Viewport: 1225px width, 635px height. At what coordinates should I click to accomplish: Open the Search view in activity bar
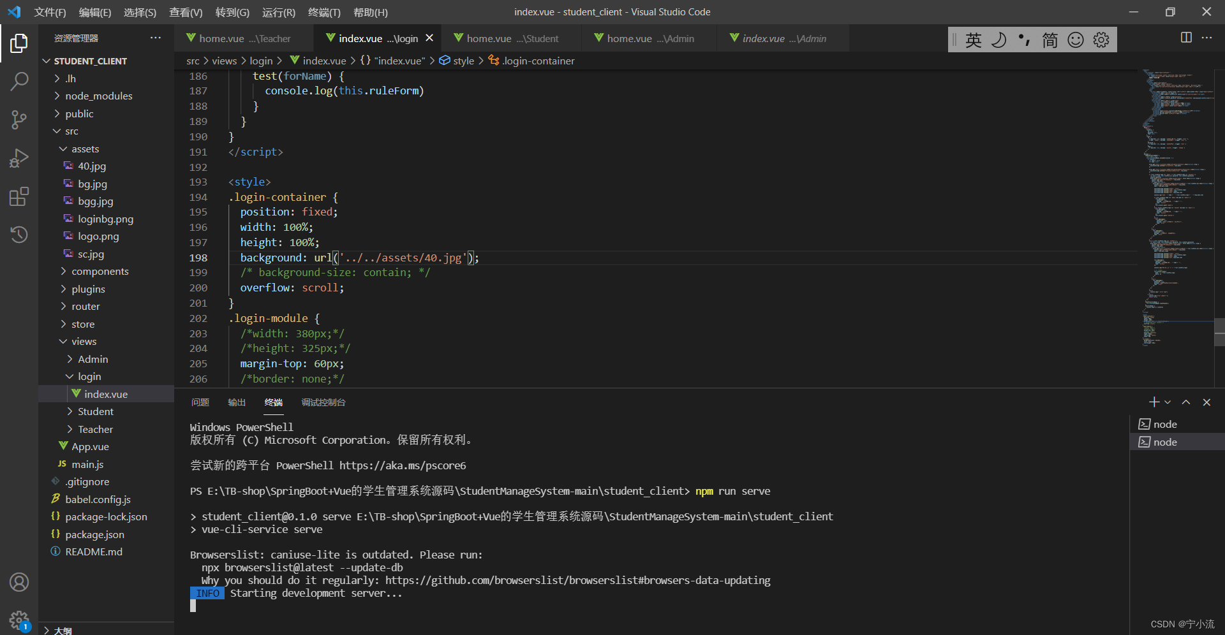19,81
